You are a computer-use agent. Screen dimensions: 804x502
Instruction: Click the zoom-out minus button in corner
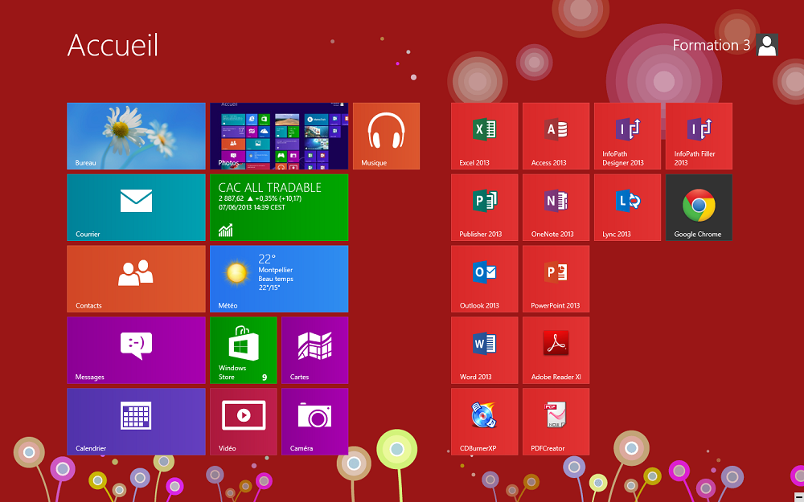click(x=799, y=496)
